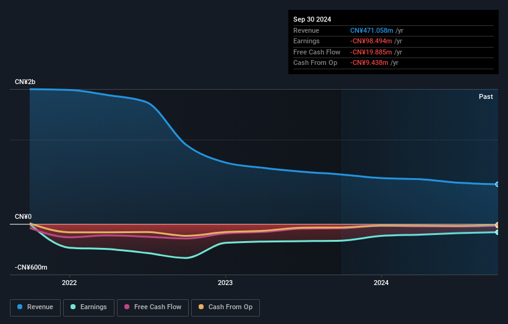Click the -CN¥600m y-axis label

[x=31, y=267]
